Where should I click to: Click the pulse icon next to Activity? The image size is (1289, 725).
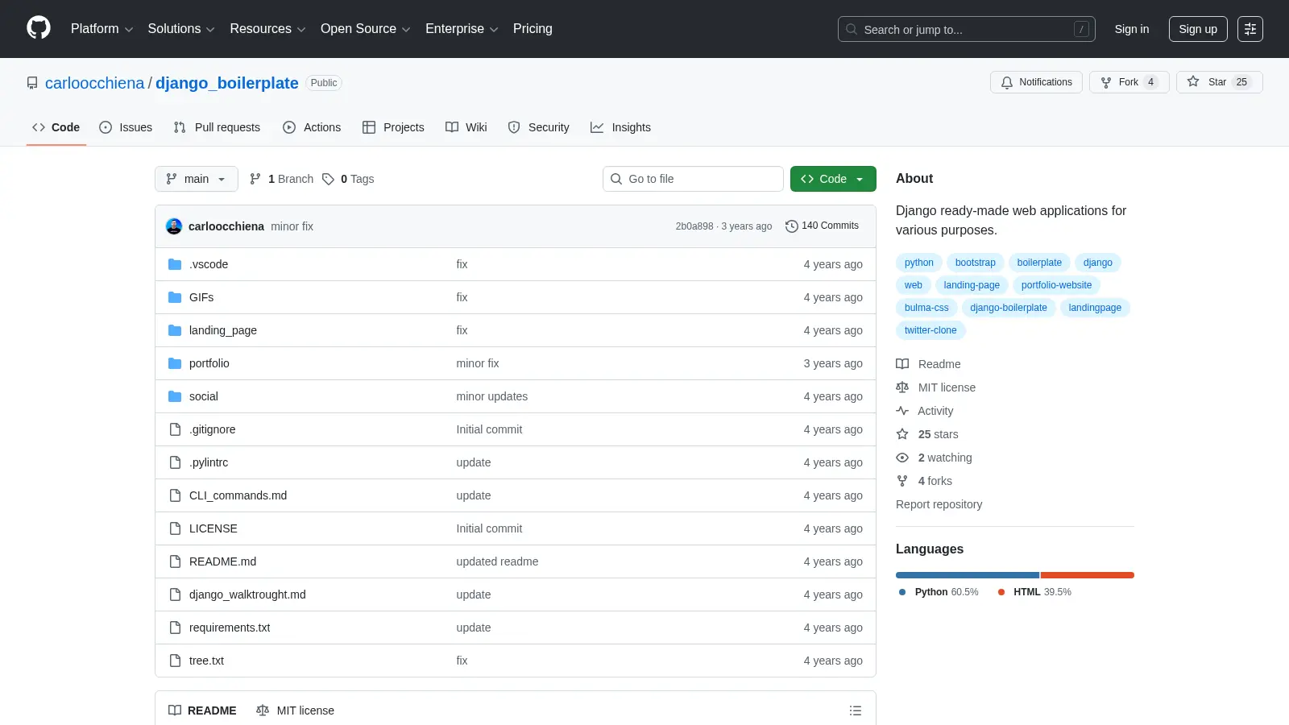902,411
